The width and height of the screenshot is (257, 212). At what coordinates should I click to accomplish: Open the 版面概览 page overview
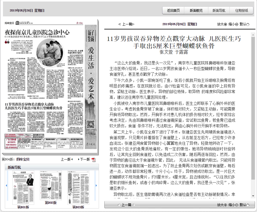click(197, 10)
